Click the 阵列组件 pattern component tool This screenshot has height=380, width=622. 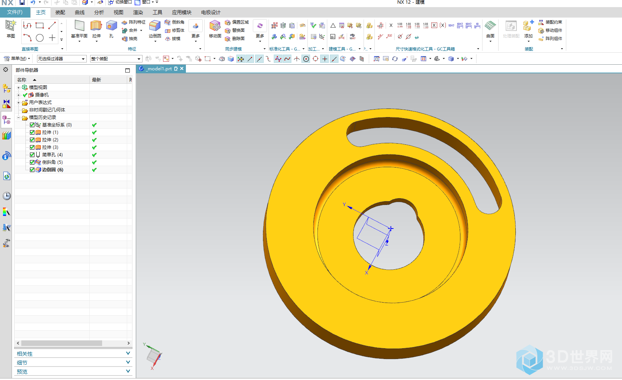click(550, 39)
